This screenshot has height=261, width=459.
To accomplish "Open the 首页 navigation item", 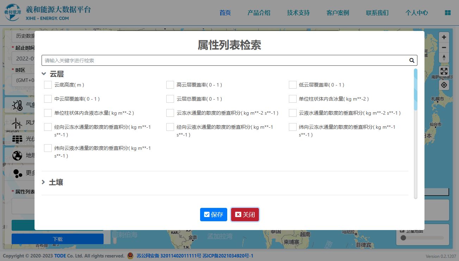I will (225, 13).
